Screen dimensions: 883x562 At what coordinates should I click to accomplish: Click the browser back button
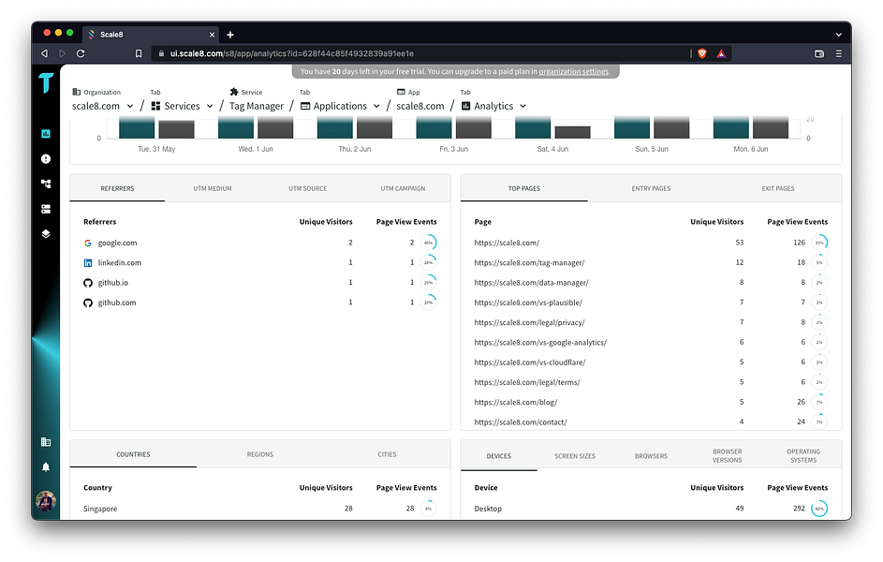(45, 53)
